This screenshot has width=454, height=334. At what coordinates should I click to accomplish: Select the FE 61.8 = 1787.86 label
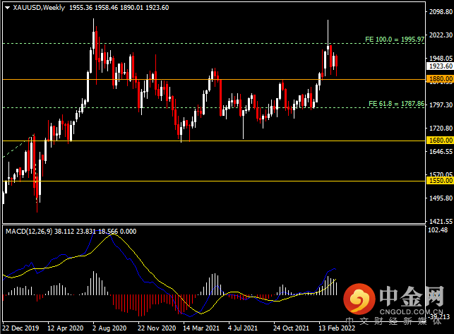tap(396, 103)
